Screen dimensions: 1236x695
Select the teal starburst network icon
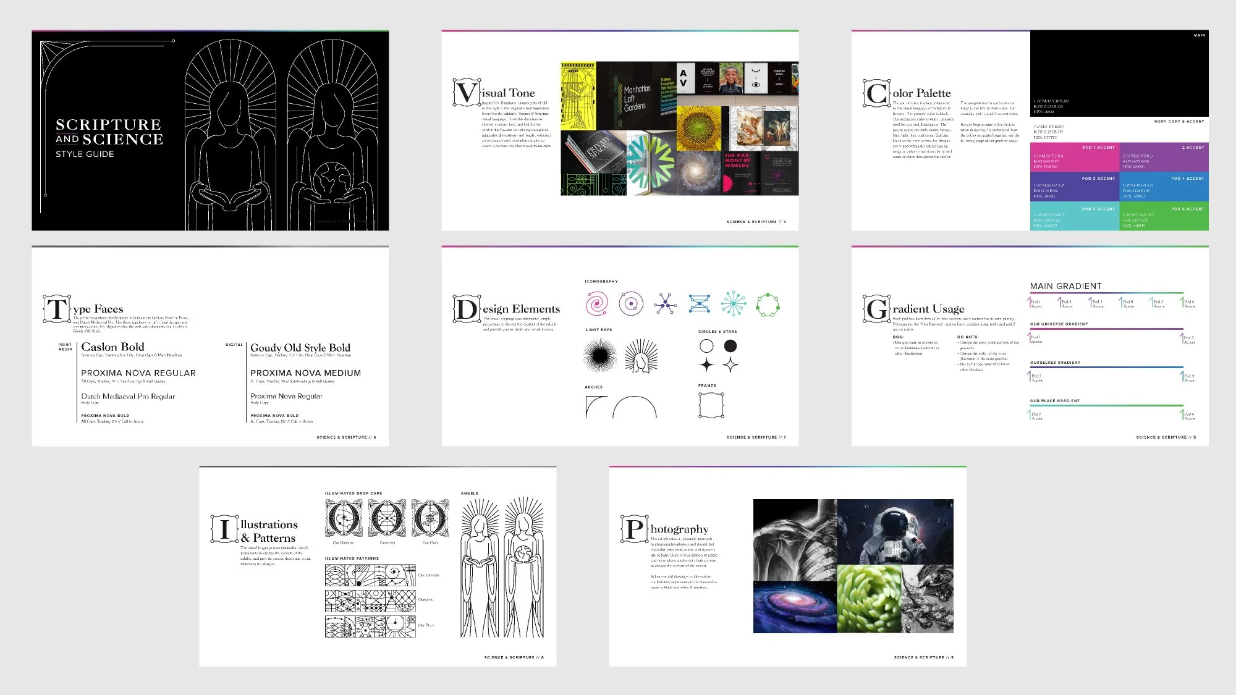point(733,303)
